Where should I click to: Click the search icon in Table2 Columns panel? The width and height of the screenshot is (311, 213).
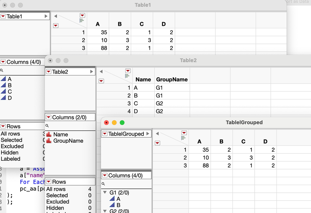coord(47,126)
